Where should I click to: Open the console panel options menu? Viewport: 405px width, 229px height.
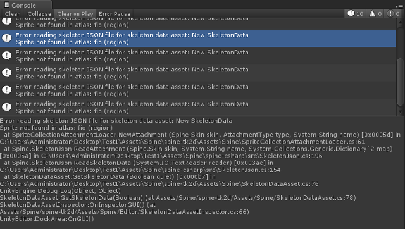click(x=400, y=6)
